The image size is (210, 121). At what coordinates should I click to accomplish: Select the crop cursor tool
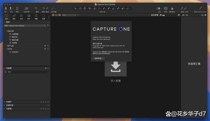[x=90, y=8]
